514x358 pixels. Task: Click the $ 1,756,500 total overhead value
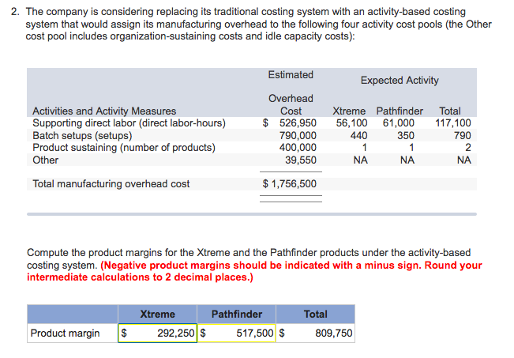point(290,183)
